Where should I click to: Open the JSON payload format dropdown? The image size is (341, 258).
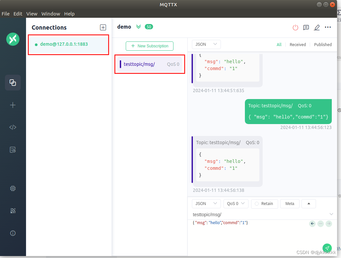[x=206, y=203]
